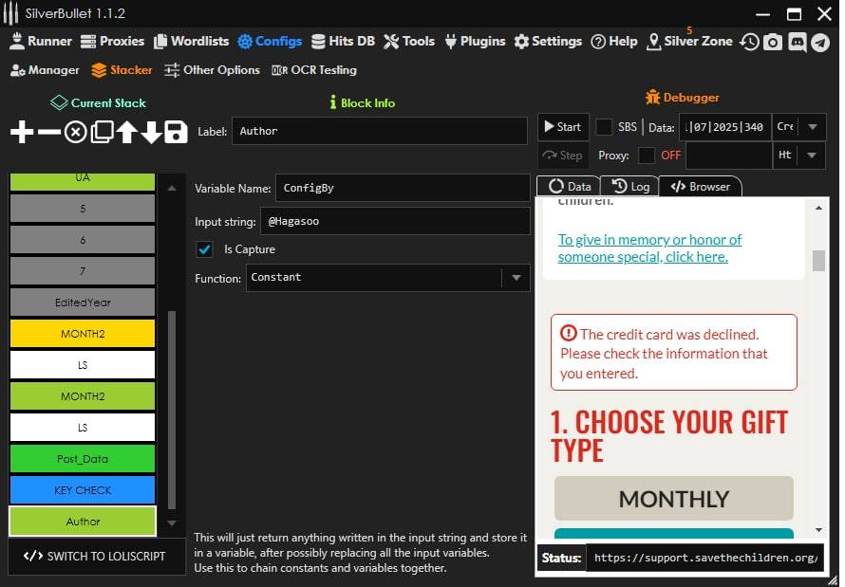This screenshot has height=587, width=845.
Task: Select the Author block in stack
Action: point(83,522)
